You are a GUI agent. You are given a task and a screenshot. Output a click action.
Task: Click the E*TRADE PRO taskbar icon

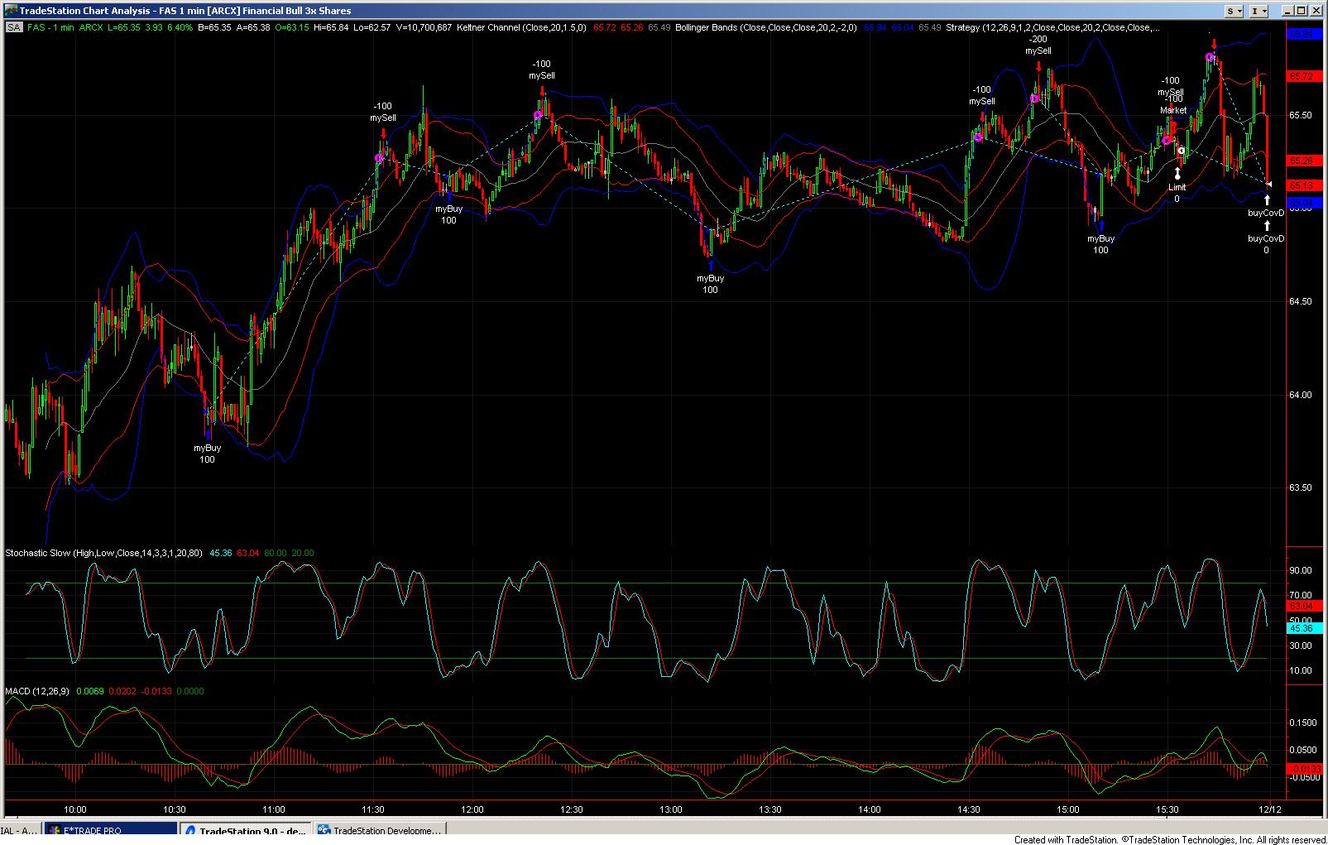54,830
